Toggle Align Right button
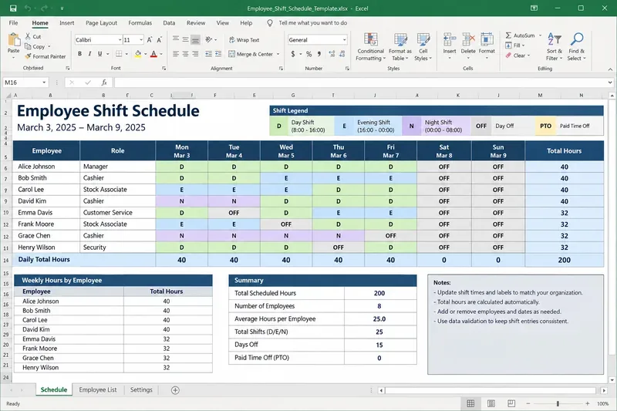 [195, 53]
